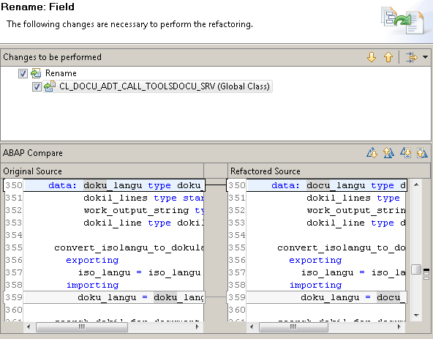The width and height of the screenshot is (433, 339).
Task: Click the Next Change compare icon
Action: point(406,152)
